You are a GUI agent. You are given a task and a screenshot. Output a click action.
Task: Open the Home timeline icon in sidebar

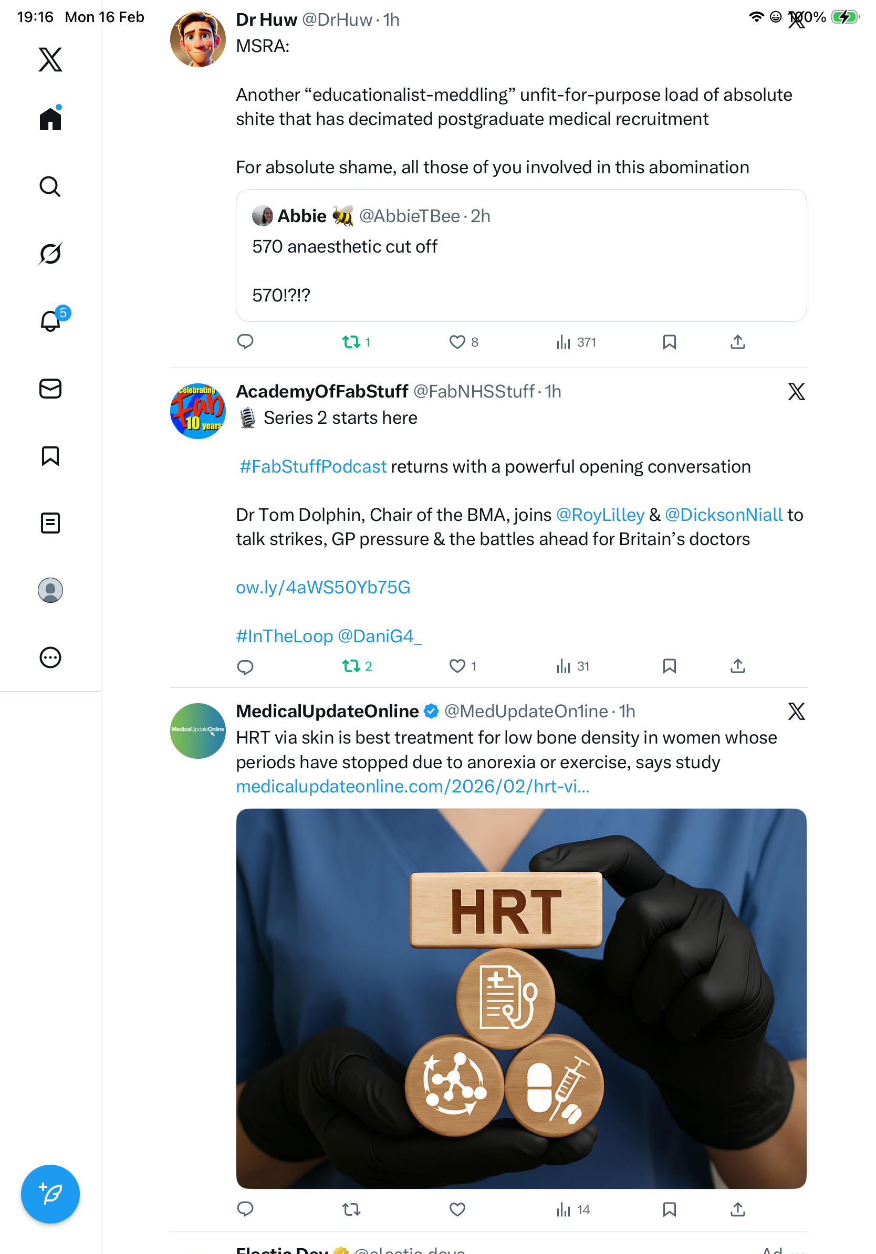[x=50, y=119]
